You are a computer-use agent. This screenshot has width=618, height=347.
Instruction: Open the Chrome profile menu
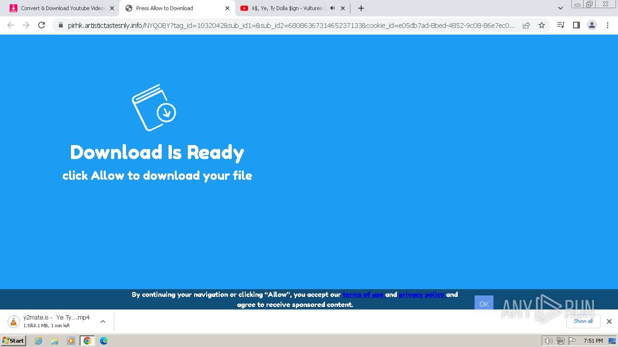click(x=591, y=25)
